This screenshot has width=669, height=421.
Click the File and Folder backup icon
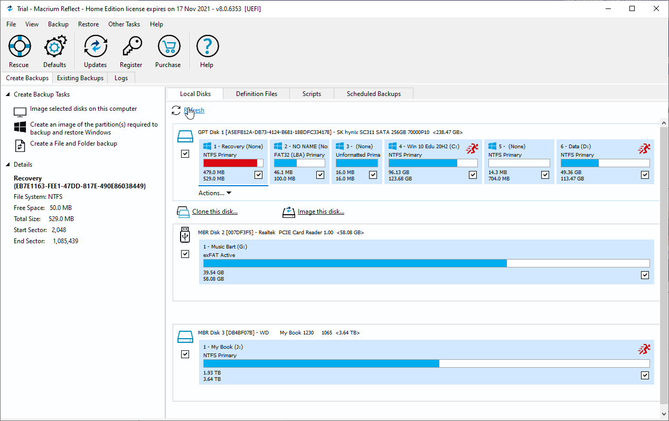pos(20,146)
